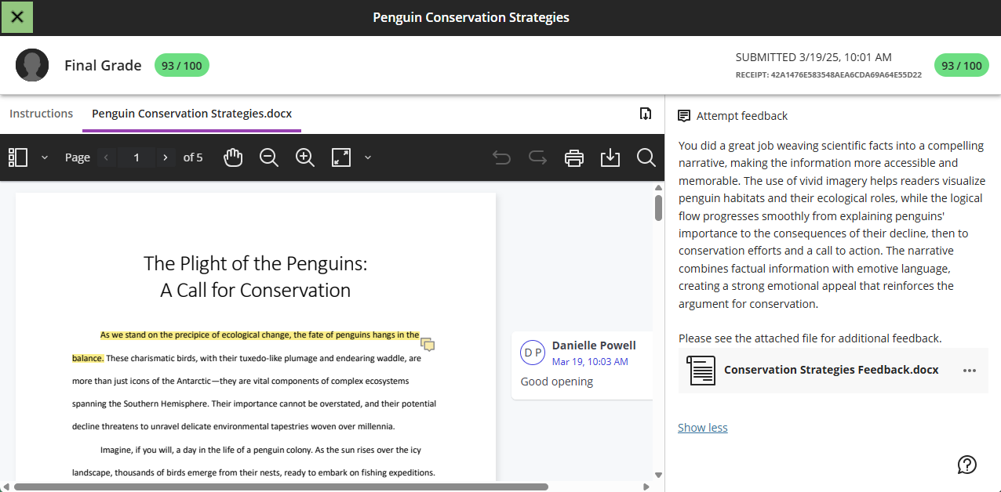Select the Penguin Conservation Strategies.docx tab
The height and width of the screenshot is (492, 1001).
(192, 114)
